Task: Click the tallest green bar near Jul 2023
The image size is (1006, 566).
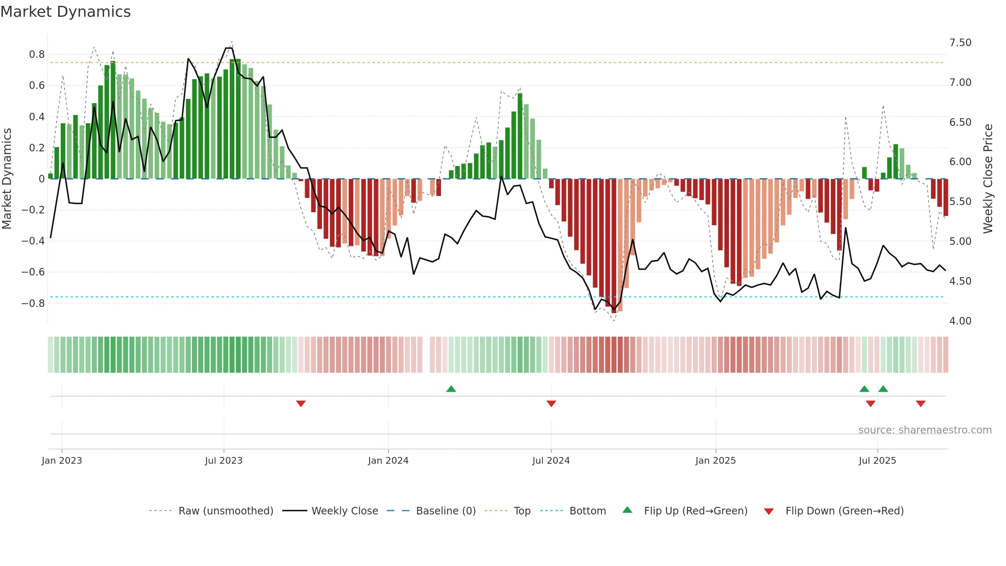Action: pyautogui.click(x=239, y=119)
